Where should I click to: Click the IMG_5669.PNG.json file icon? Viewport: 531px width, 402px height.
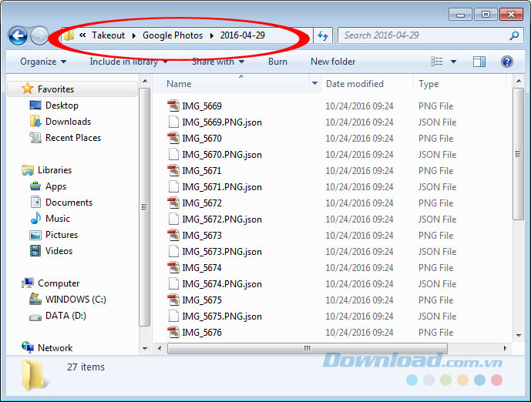(x=173, y=122)
